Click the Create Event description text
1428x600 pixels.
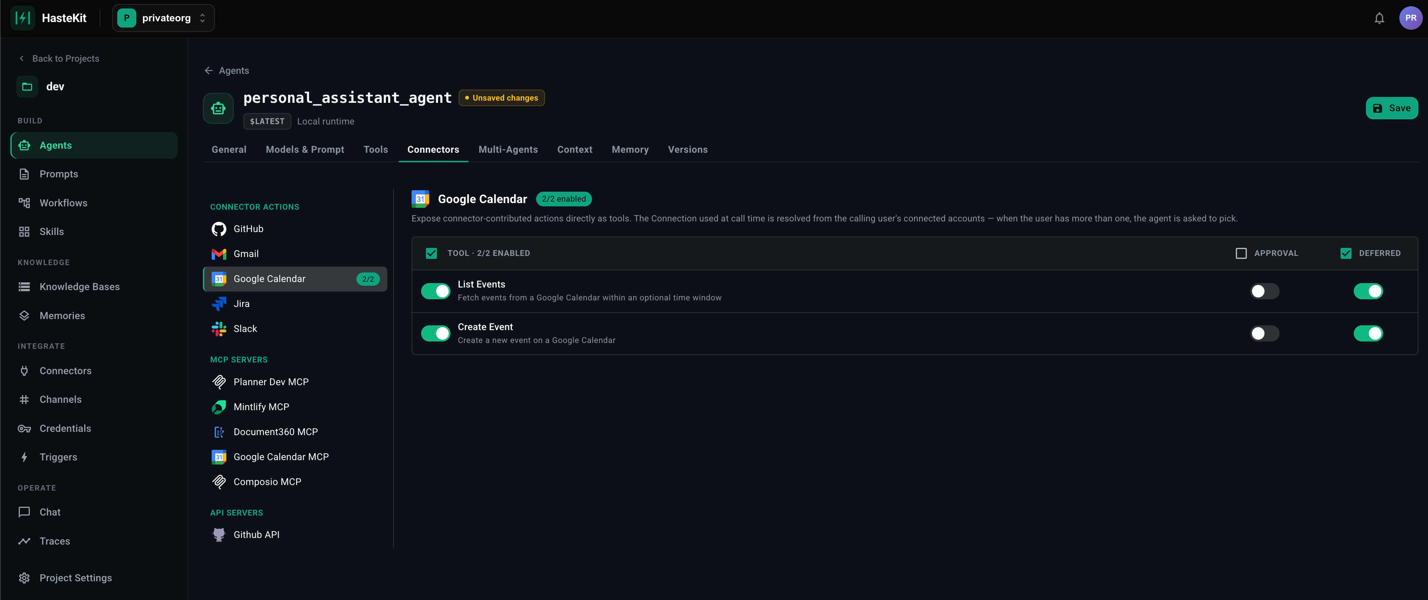point(536,340)
